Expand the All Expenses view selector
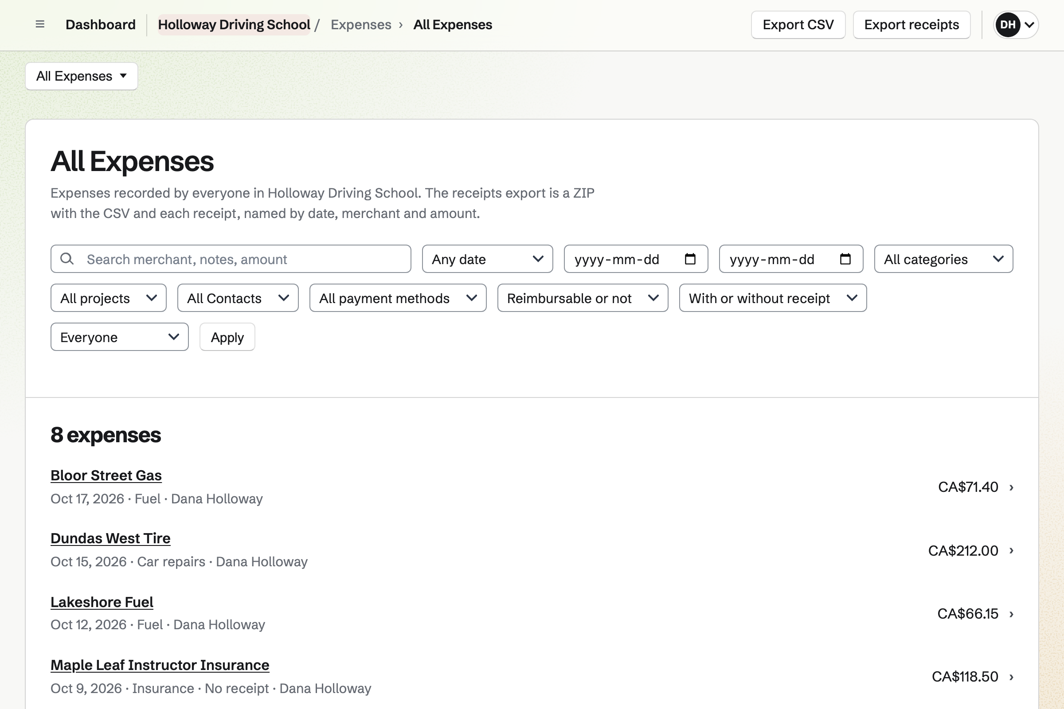The width and height of the screenshot is (1064, 709). point(82,76)
